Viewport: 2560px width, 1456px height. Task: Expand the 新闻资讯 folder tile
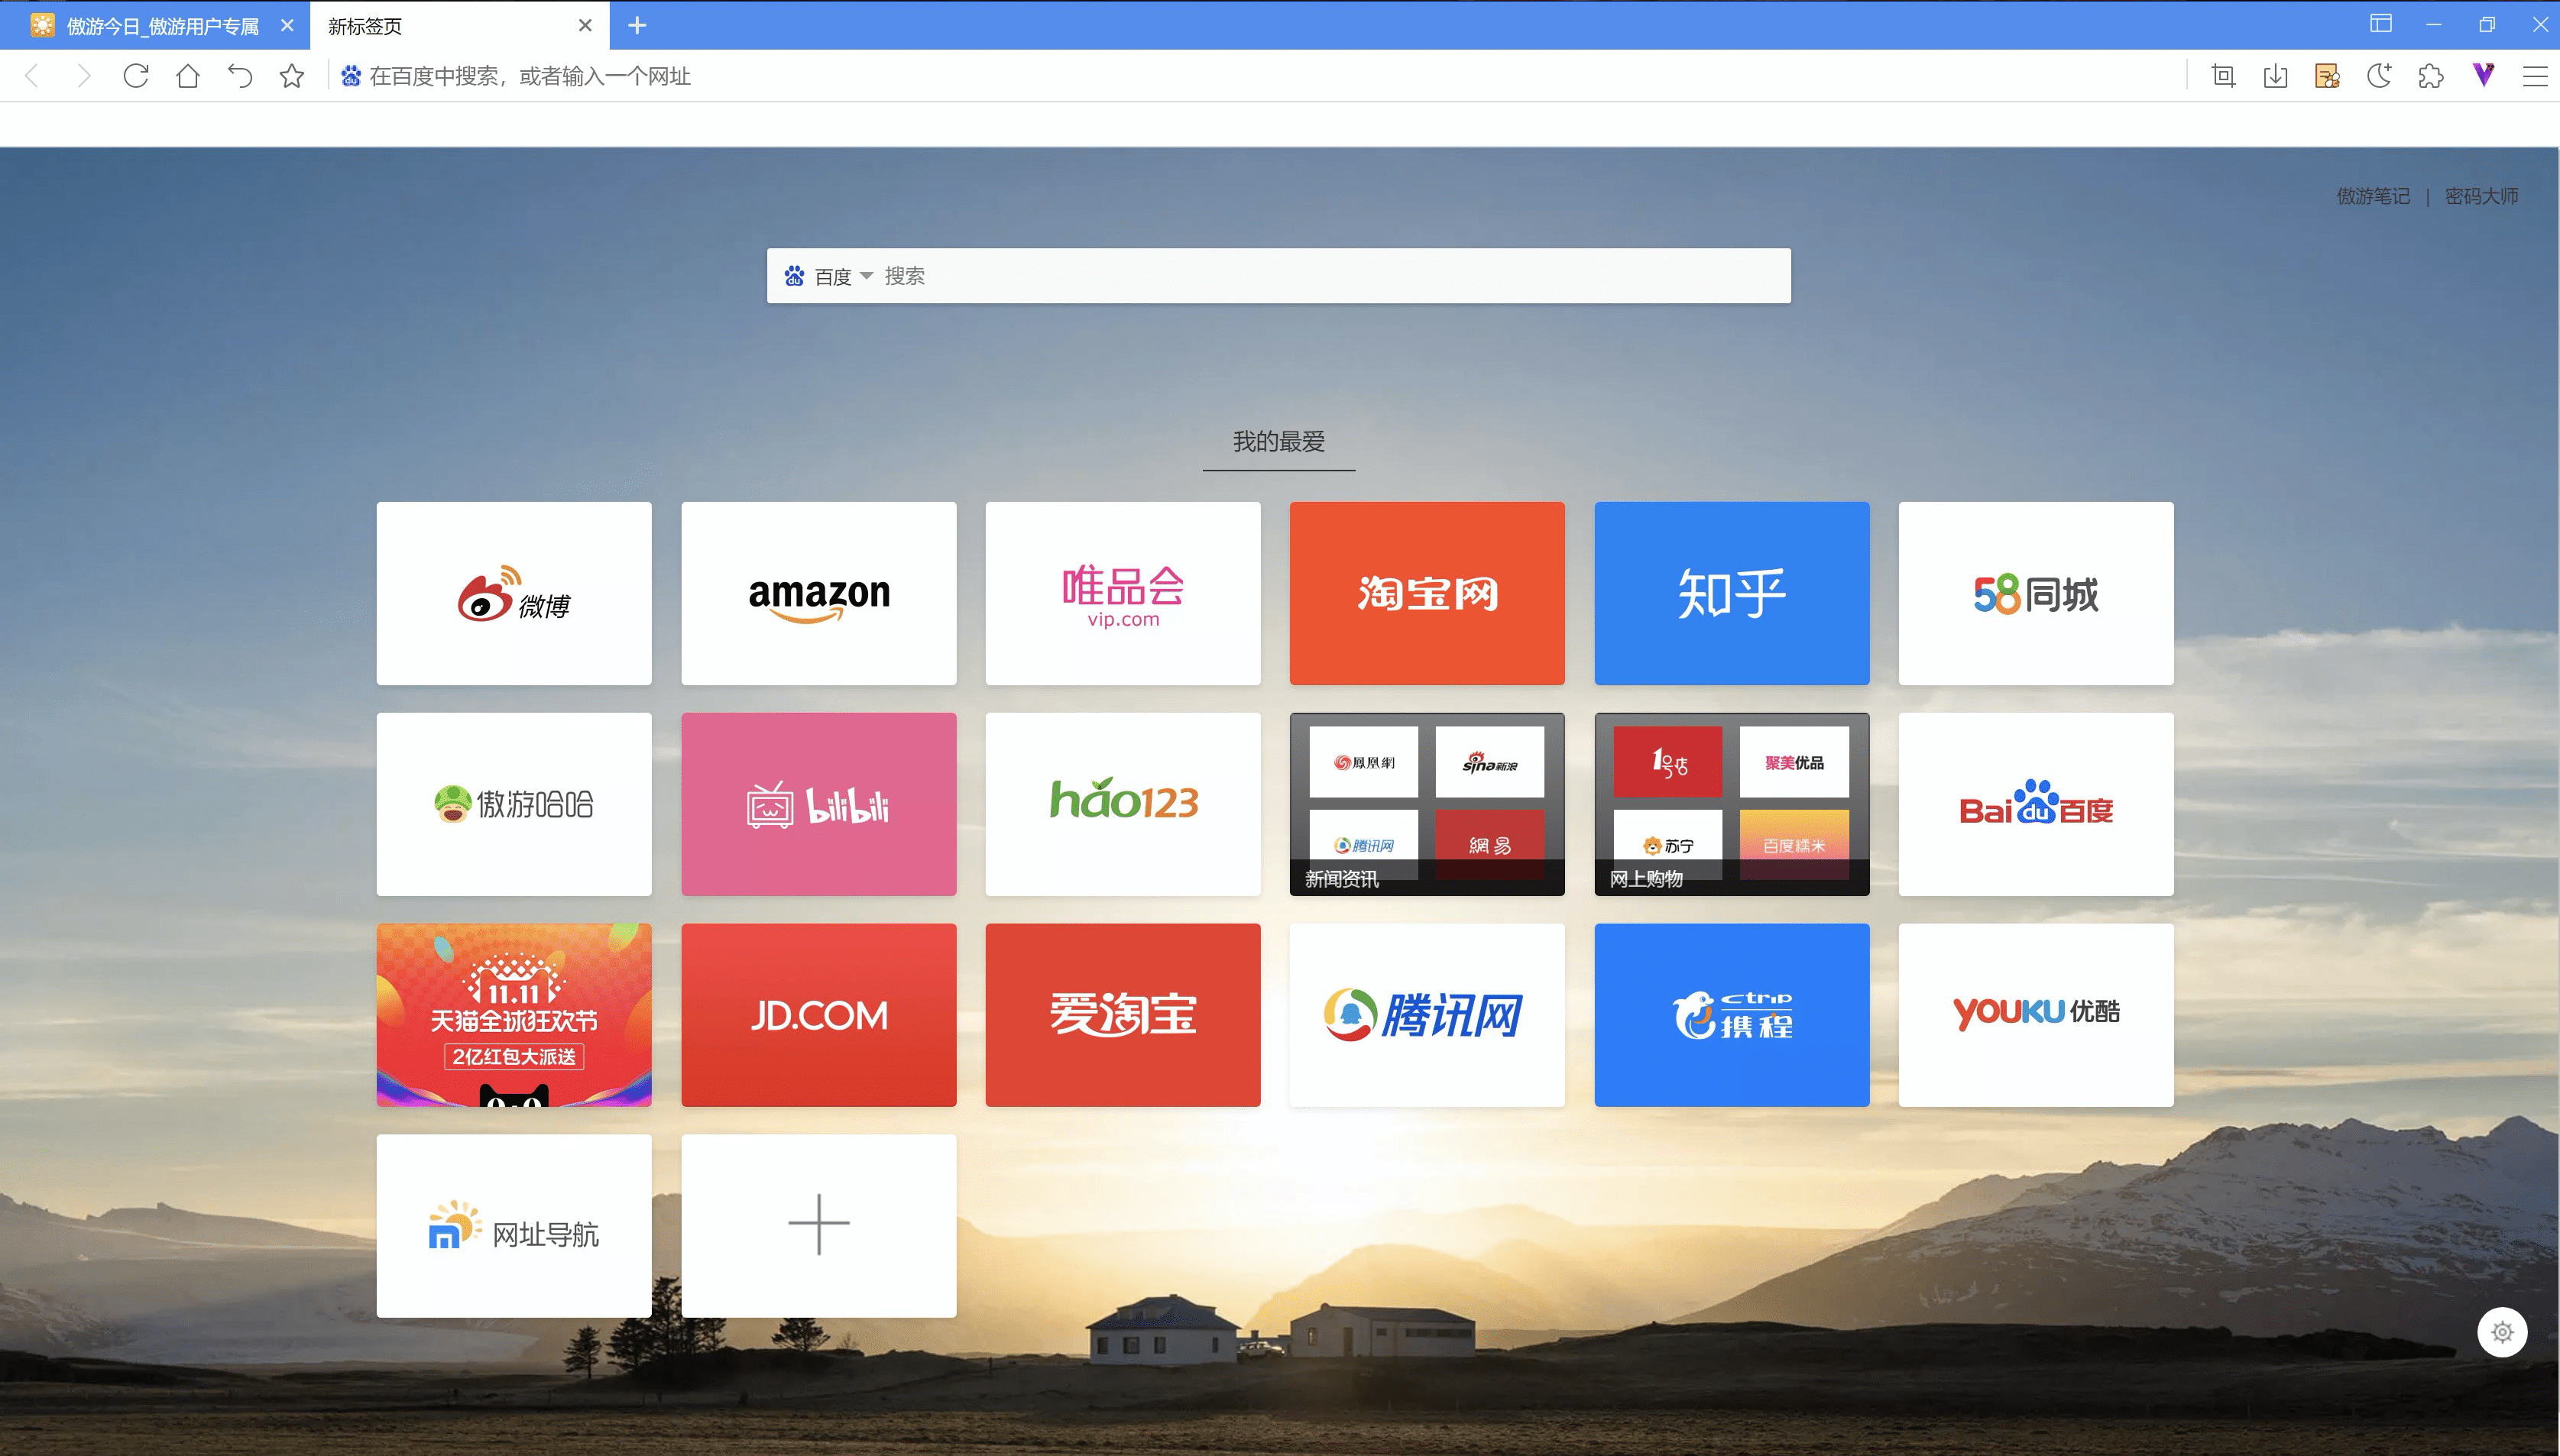1427,804
